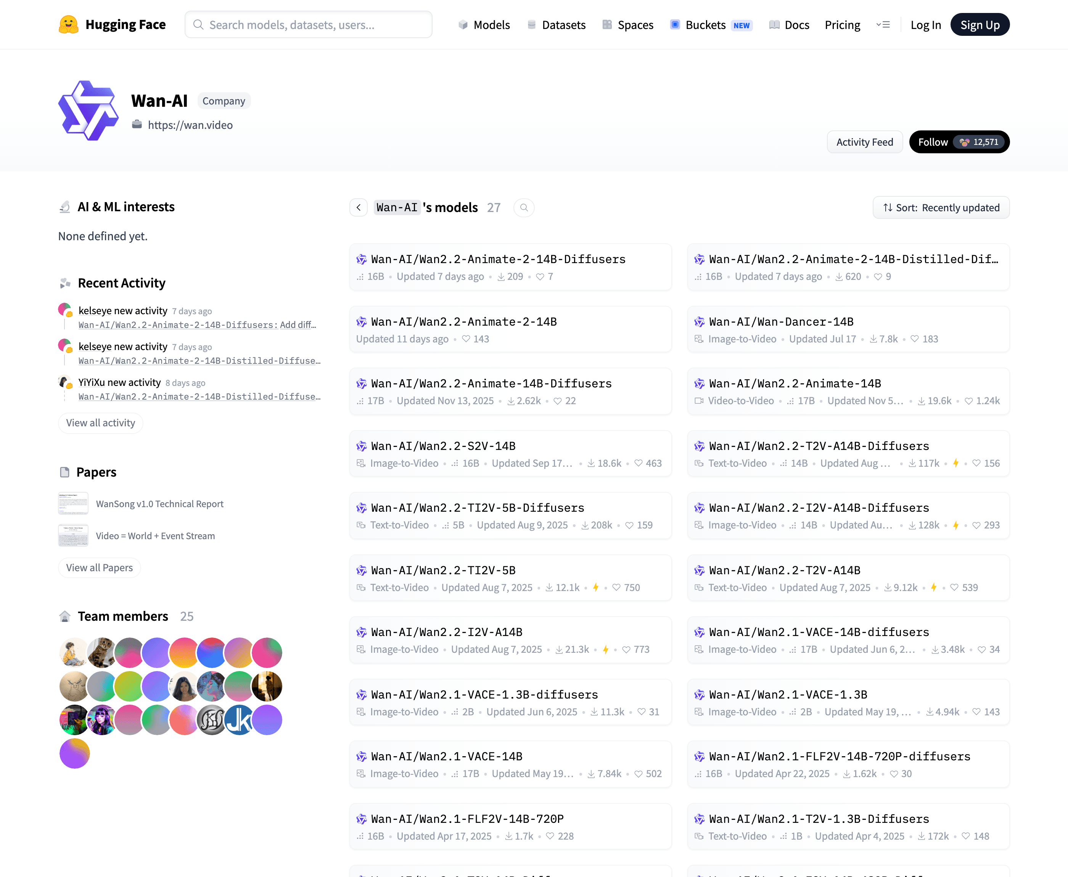Focus the search models, datasets, users field
Viewport: 1068px width, 877px height.
[309, 25]
